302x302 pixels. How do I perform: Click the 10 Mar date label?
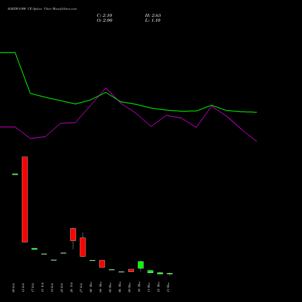click(x=139, y=287)
